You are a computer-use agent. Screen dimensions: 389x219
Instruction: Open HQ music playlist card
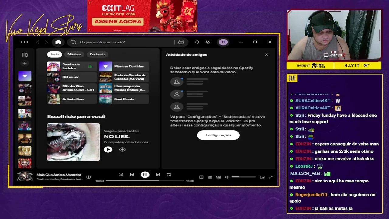72,77
